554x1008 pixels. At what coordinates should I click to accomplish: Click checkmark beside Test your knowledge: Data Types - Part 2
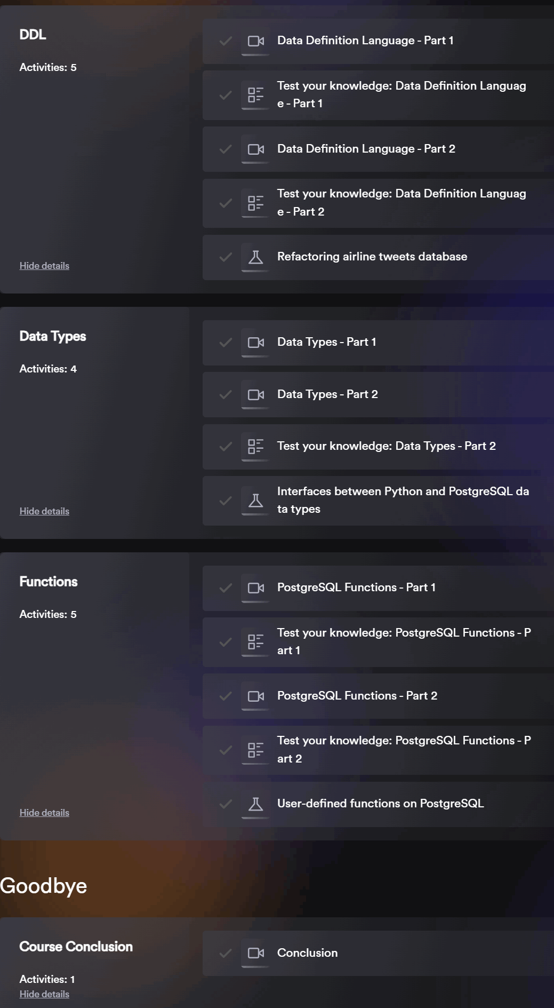pyautogui.click(x=226, y=447)
